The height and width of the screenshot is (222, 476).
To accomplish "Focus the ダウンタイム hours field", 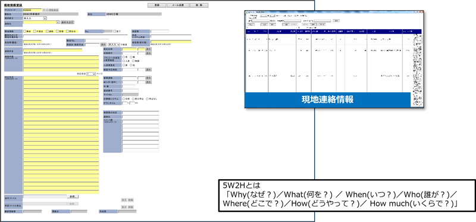I will (x=125, y=103).
